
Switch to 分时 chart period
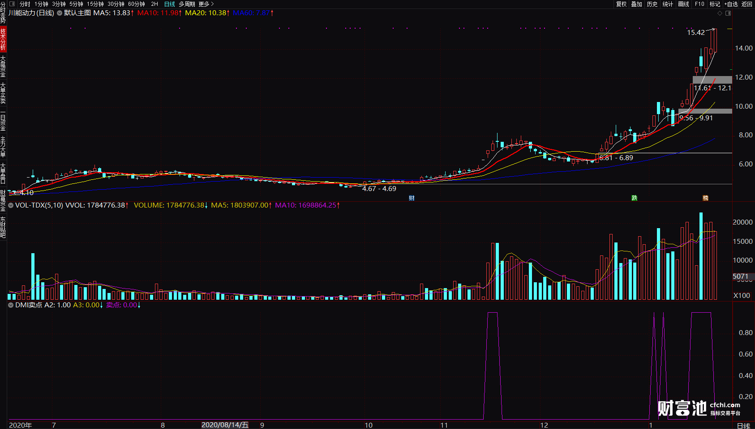[25, 4]
